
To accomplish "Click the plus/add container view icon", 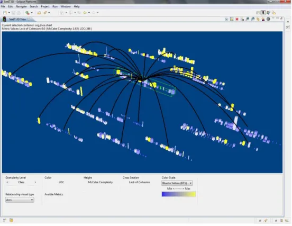I will [x=226, y=19].
